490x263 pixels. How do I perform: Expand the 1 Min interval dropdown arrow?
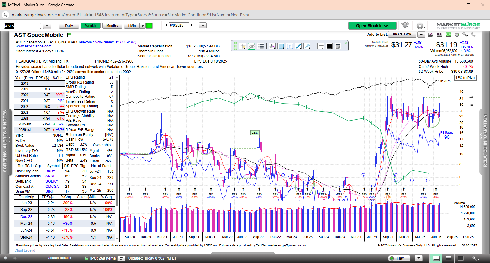142,26
